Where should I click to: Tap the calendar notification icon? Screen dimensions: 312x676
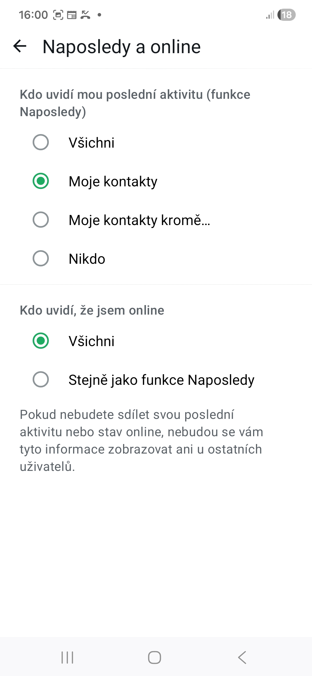72,15
